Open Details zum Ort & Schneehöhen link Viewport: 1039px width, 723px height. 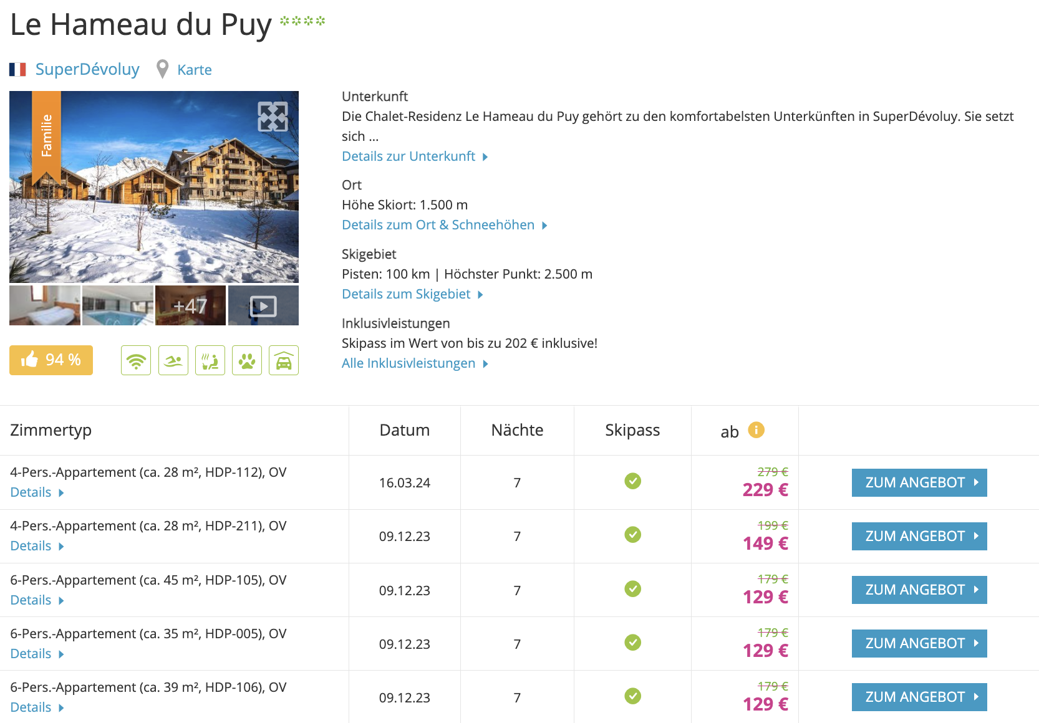click(445, 225)
